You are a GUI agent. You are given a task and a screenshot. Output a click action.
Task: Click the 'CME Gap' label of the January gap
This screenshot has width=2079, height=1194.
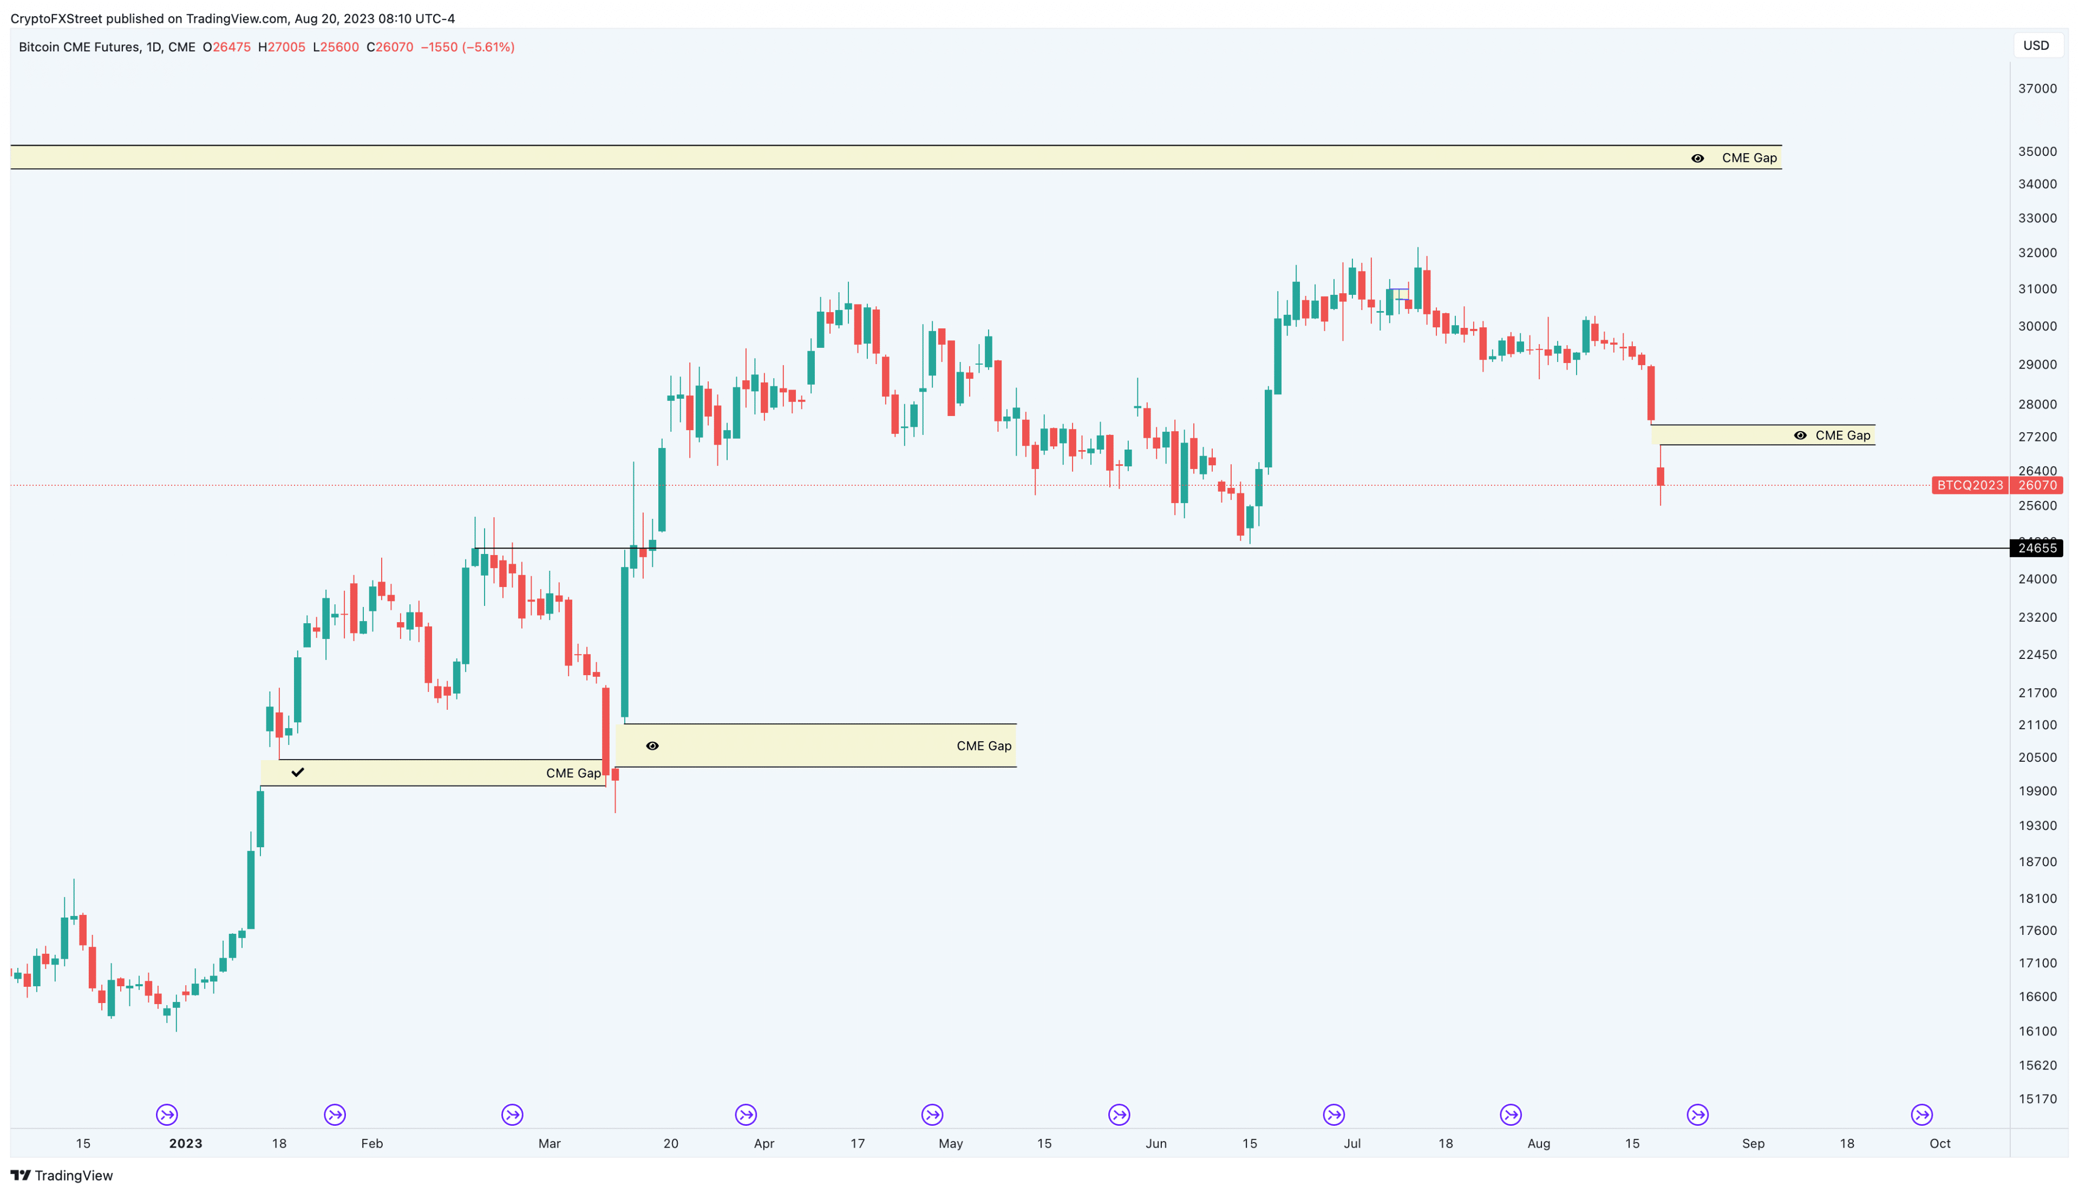(x=573, y=773)
